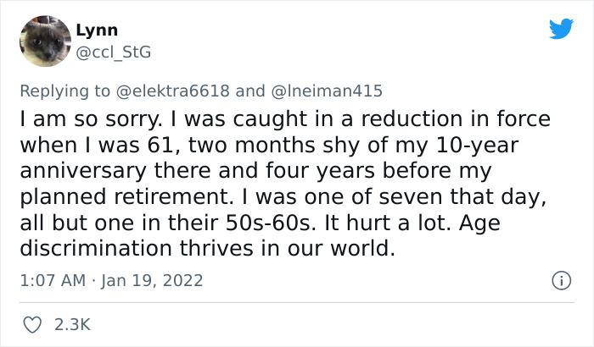The image size is (594, 347).
Task: Click the 2.3K likes count
Action: [x=72, y=323]
